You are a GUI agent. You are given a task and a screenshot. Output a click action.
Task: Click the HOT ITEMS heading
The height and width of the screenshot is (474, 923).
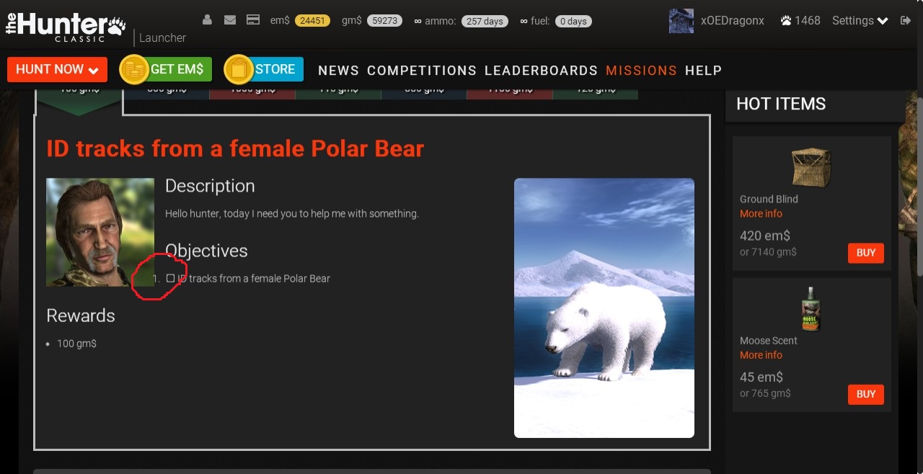pos(781,104)
